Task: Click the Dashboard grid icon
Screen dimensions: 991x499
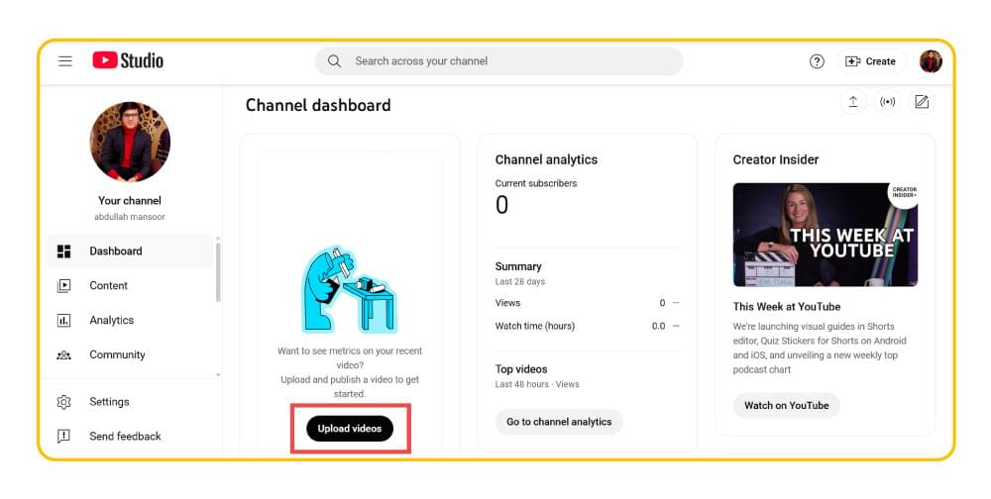Action: pyautogui.click(x=63, y=251)
